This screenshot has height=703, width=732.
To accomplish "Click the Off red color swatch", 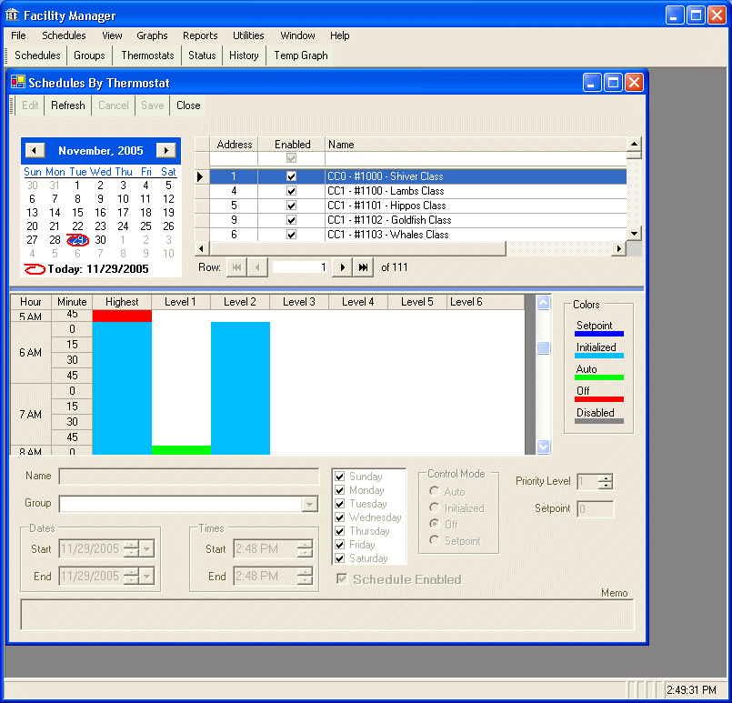I will point(599,399).
